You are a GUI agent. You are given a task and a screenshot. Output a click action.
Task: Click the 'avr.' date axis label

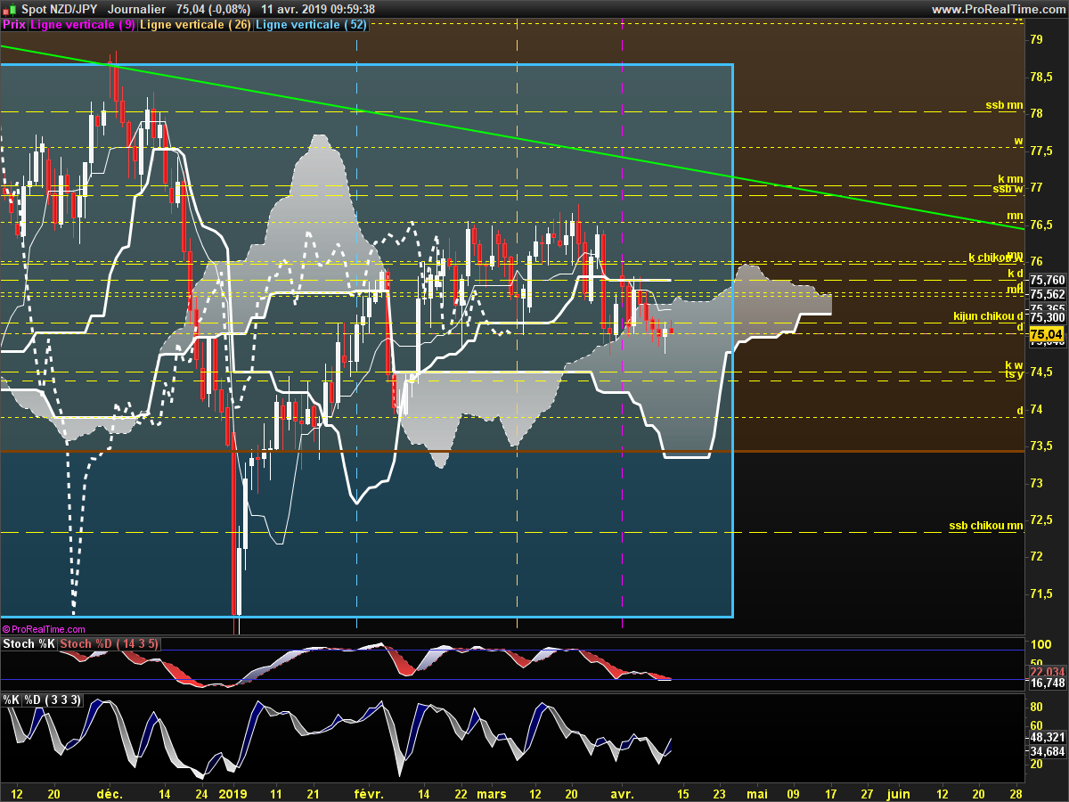(x=622, y=793)
